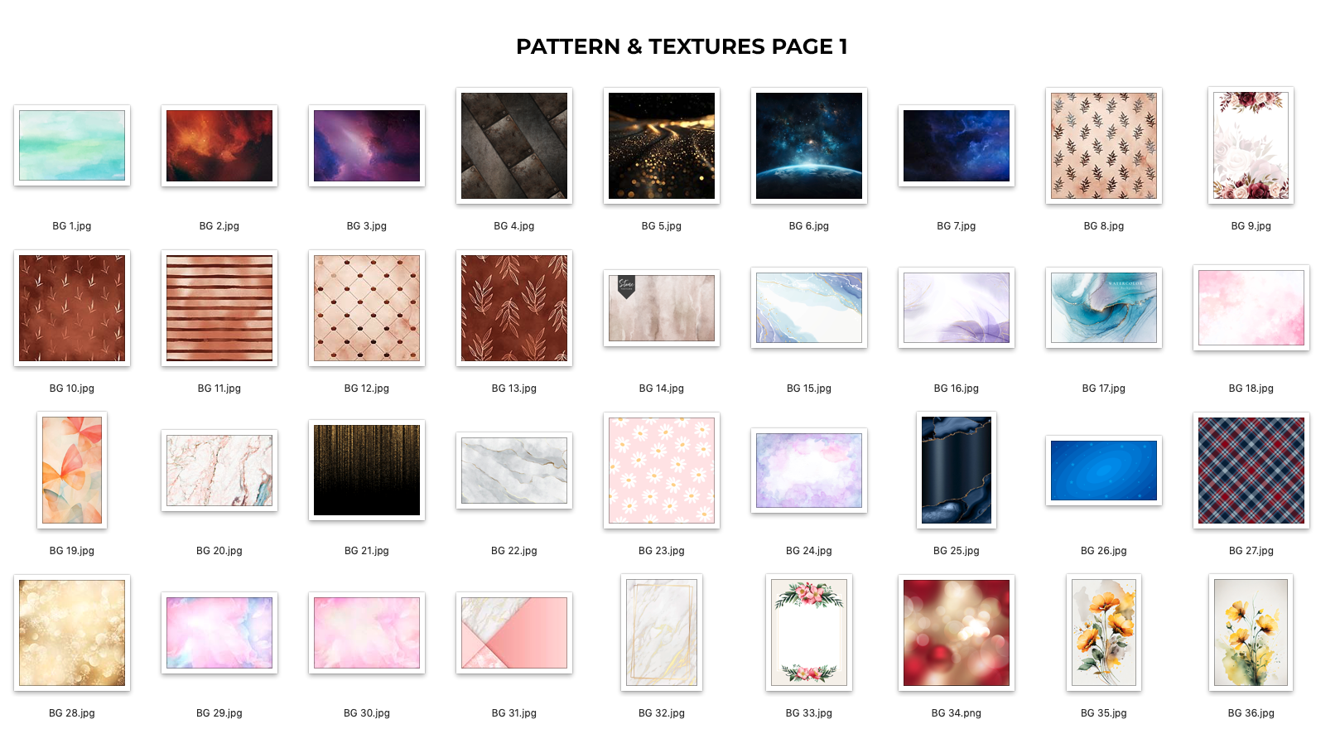The height and width of the screenshot is (729, 1340).
Task: Select the BG 17.jpg teal marble thumbnail
Action: 1104,308
